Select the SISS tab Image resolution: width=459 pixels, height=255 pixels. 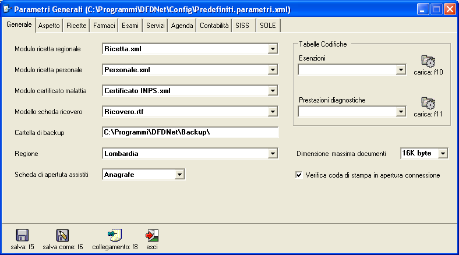click(242, 26)
